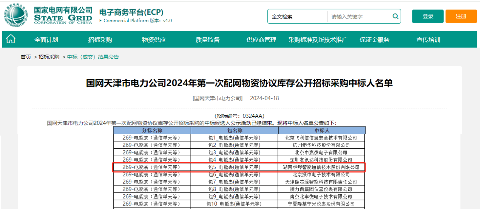Open the 保证金服务 menu
480x209 pixels.
coord(374,40)
